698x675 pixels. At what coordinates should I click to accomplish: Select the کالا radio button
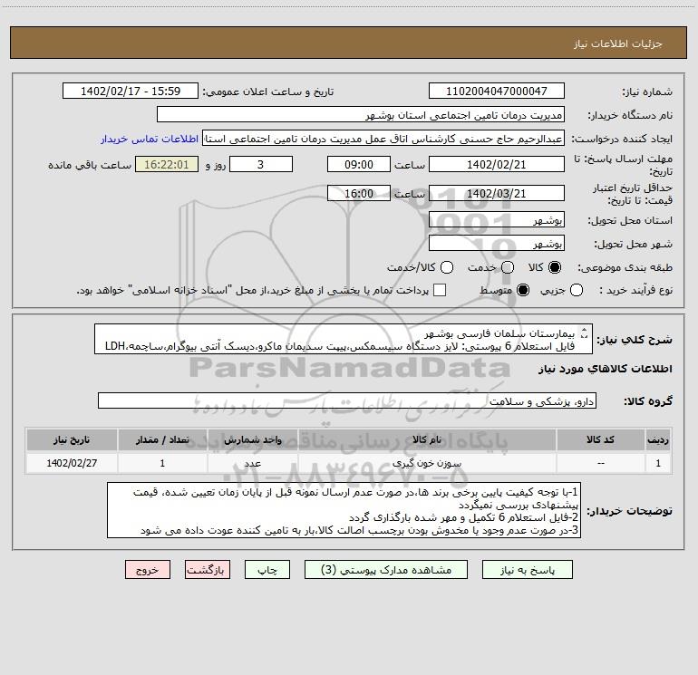(x=555, y=267)
